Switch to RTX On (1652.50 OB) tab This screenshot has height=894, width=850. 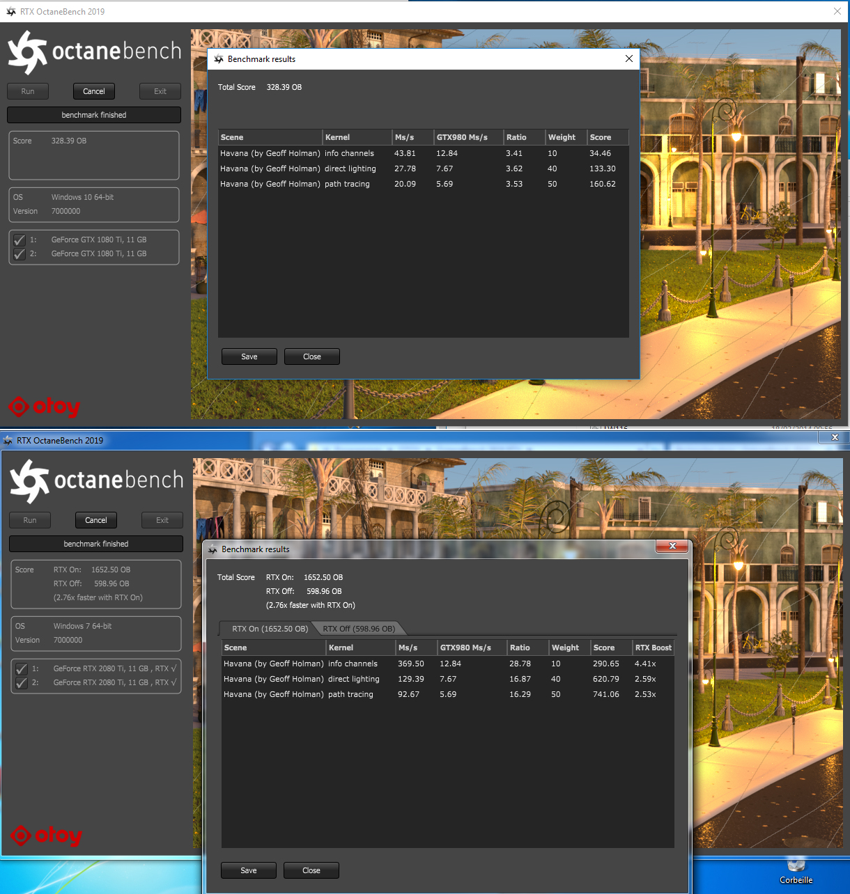[270, 629]
